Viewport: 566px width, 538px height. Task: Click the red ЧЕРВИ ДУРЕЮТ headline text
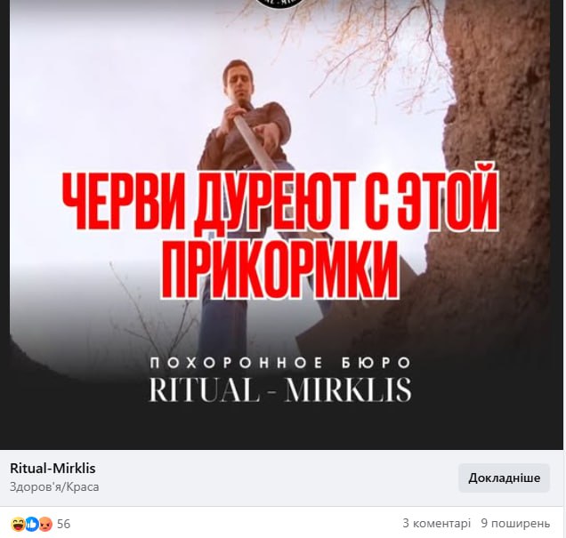[x=280, y=200]
